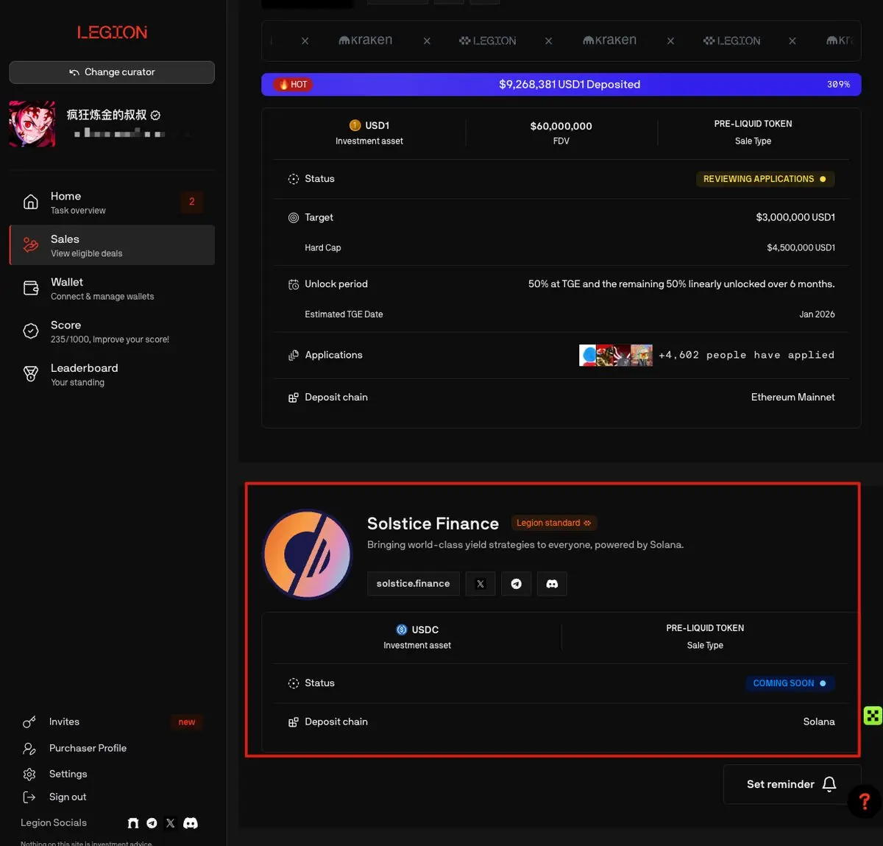Click the COMING SOON status badge

pyautogui.click(x=790, y=683)
